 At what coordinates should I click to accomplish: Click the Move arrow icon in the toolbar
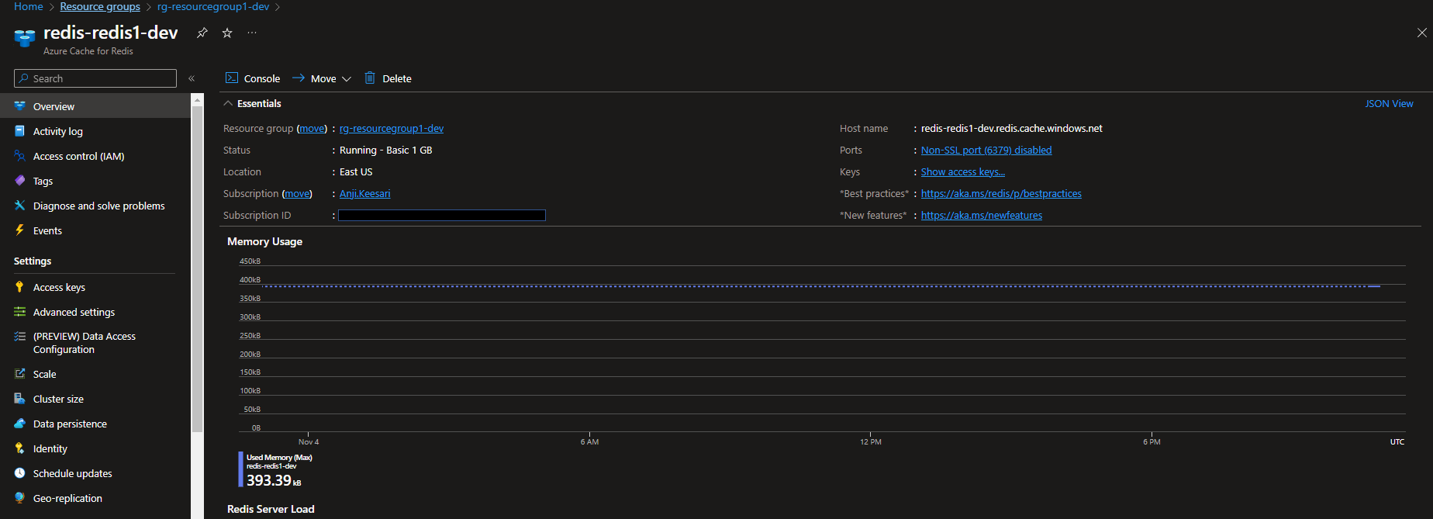tap(299, 78)
